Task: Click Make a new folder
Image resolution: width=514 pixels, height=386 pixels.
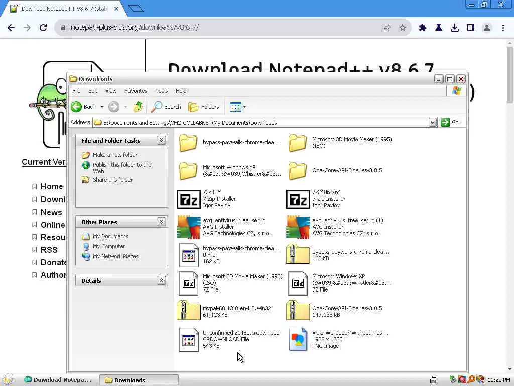Action: (x=115, y=155)
